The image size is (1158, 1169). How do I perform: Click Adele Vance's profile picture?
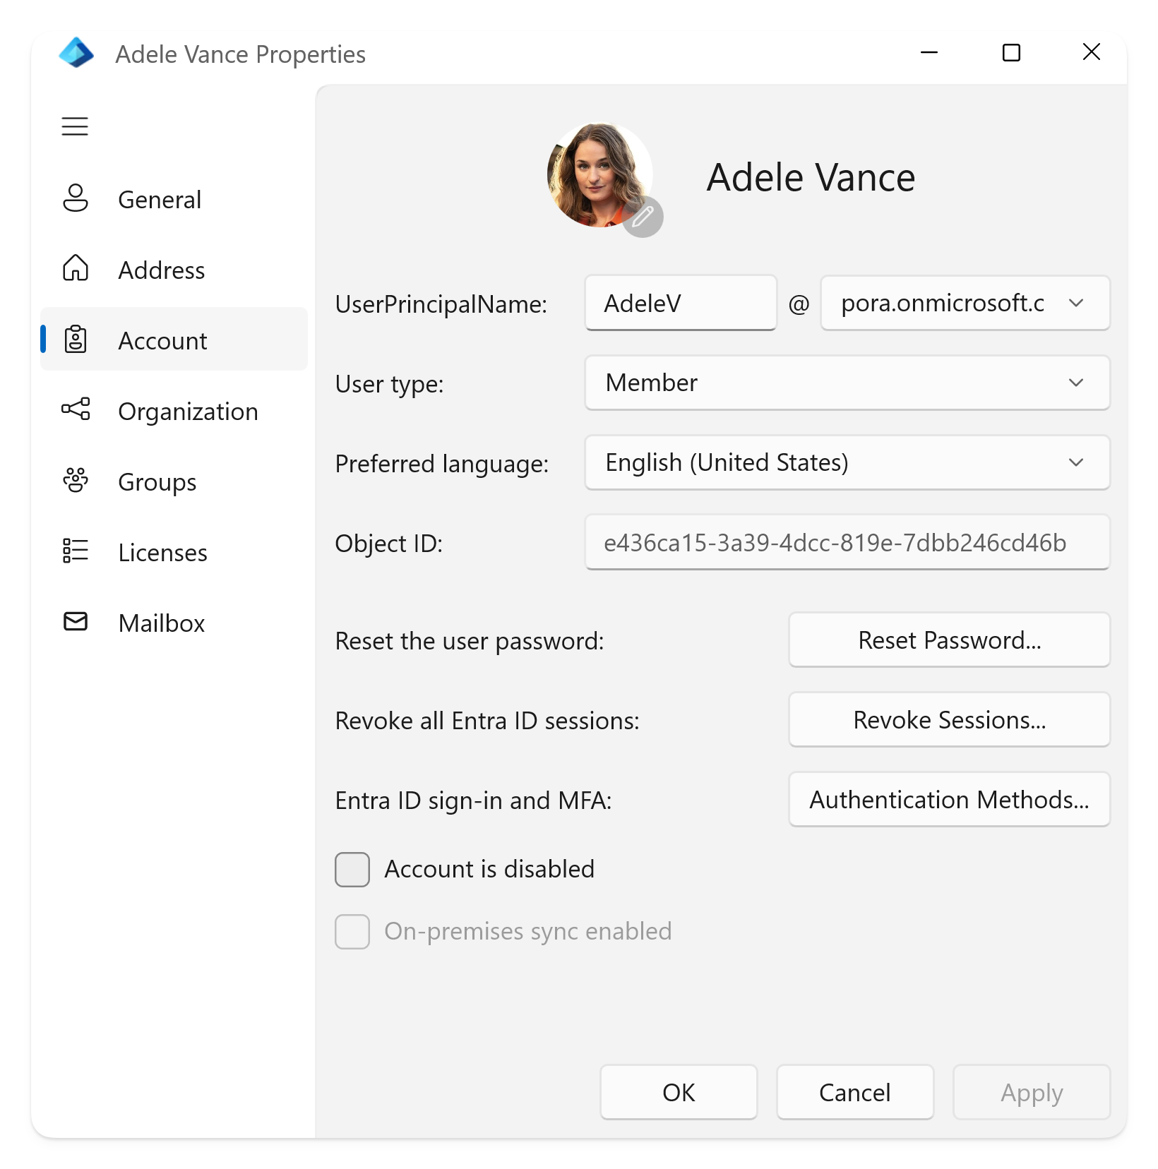click(601, 173)
